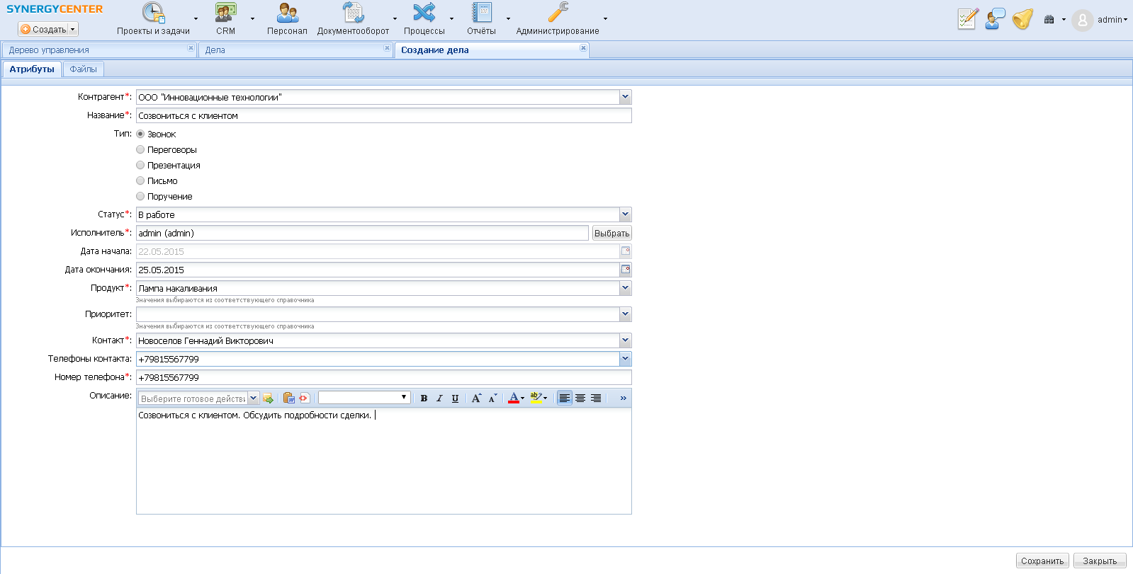The width and height of the screenshot is (1133, 574).
Task: Open the start date calendar picker
Action: click(626, 251)
